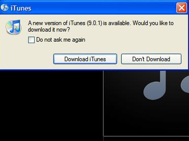Click the iTunes title text in title bar
Viewport: 189px width, 141px height.
coord(21,8)
